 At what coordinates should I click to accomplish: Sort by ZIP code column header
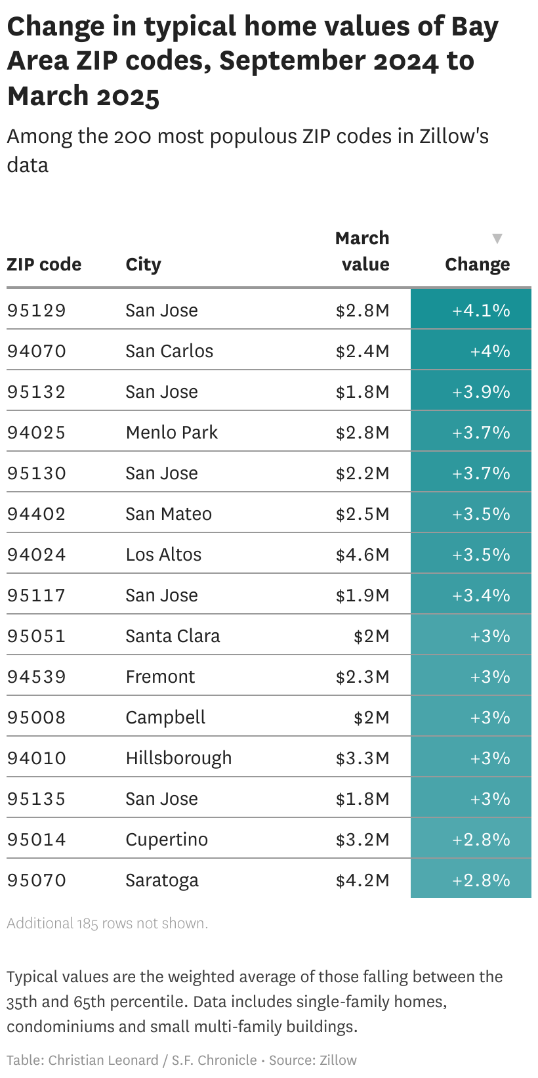[44, 265]
